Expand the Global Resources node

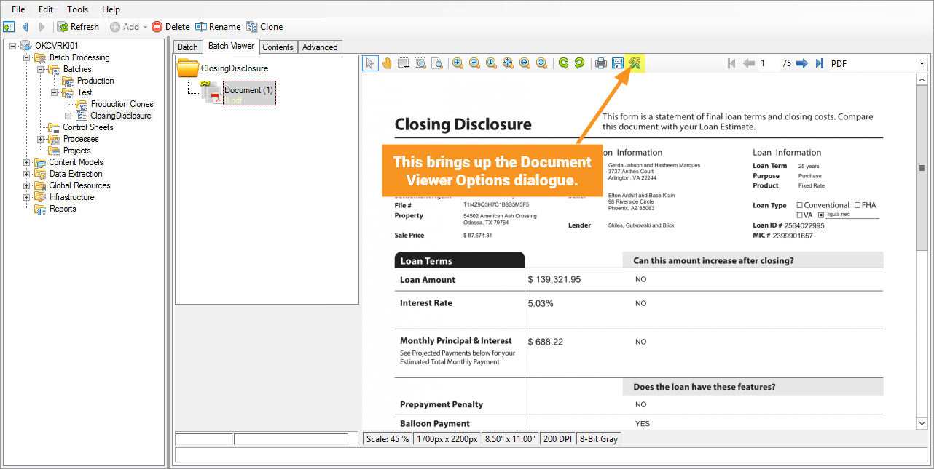[27, 185]
